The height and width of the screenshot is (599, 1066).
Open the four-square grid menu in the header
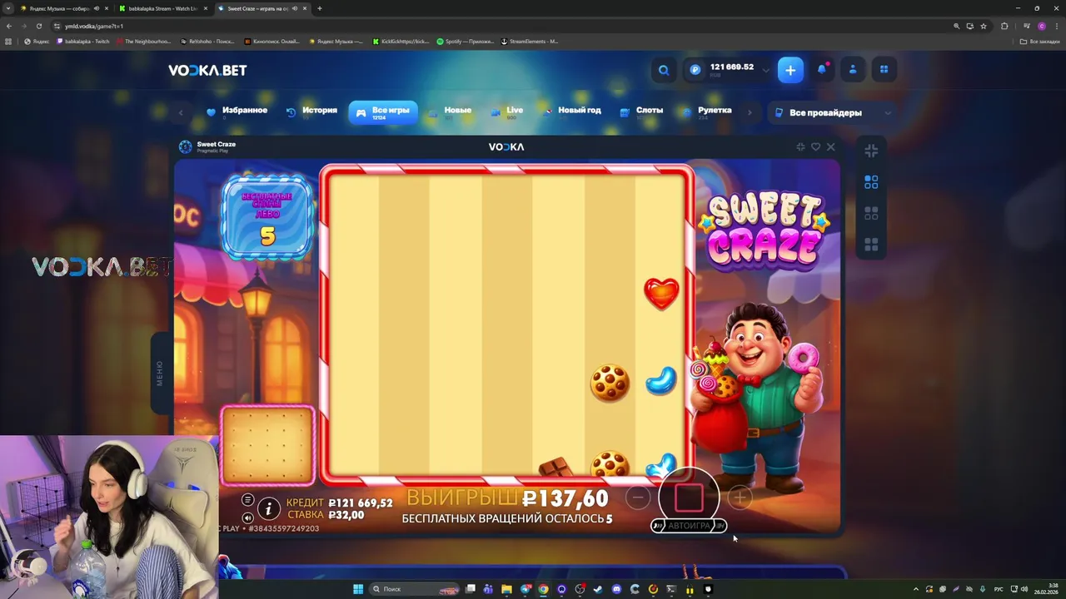pos(884,70)
